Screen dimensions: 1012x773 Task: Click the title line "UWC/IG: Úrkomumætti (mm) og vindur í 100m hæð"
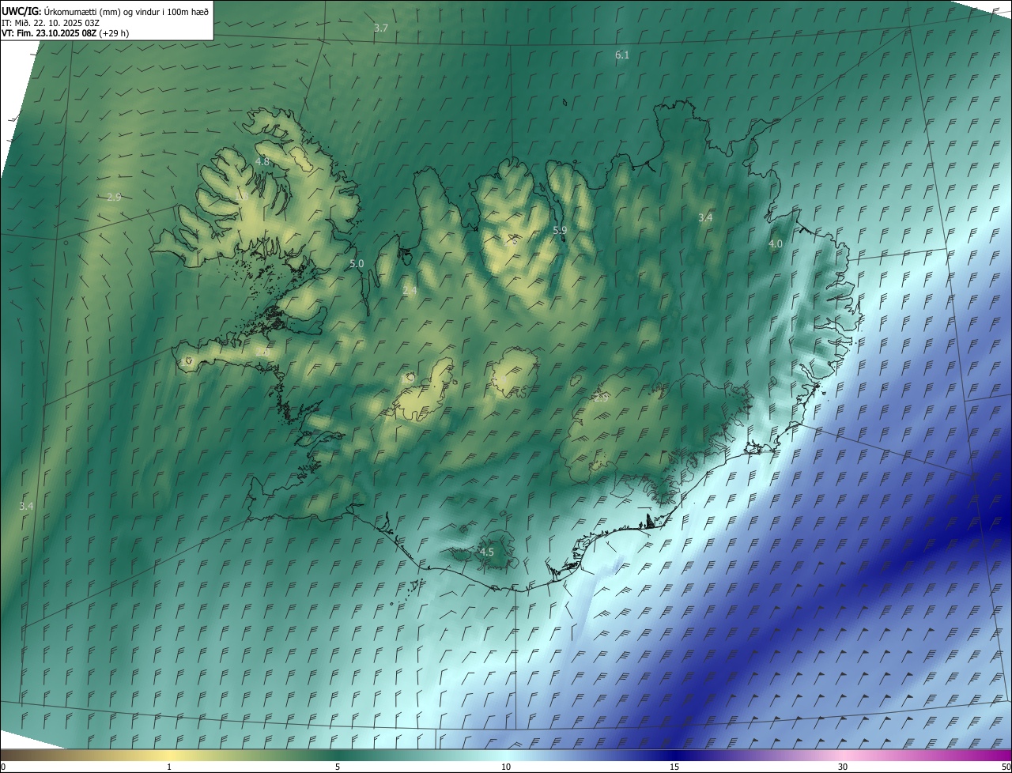[105, 11]
